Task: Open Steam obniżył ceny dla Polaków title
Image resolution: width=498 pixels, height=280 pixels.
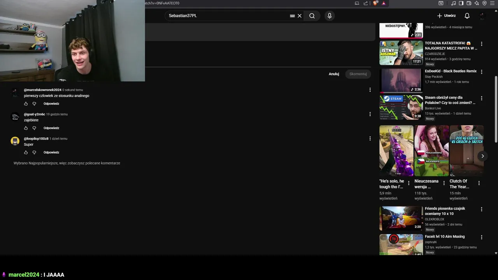Action: (x=450, y=100)
